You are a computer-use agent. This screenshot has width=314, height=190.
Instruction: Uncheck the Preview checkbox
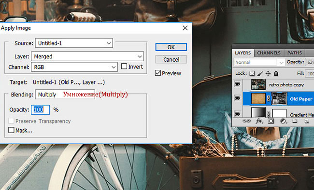click(x=158, y=73)
